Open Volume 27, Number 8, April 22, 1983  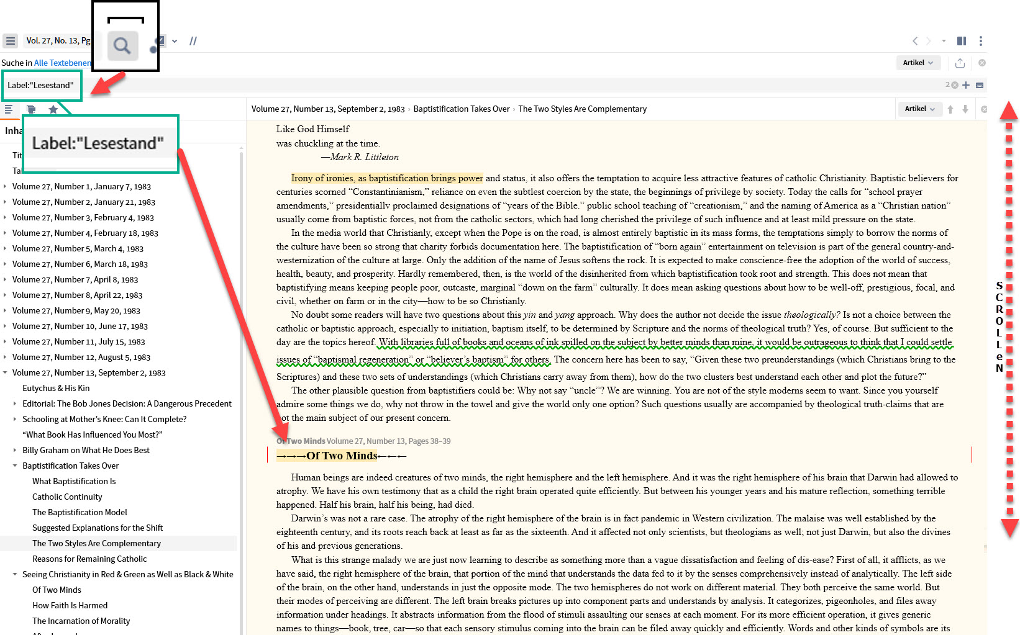(x=78, y=295)
